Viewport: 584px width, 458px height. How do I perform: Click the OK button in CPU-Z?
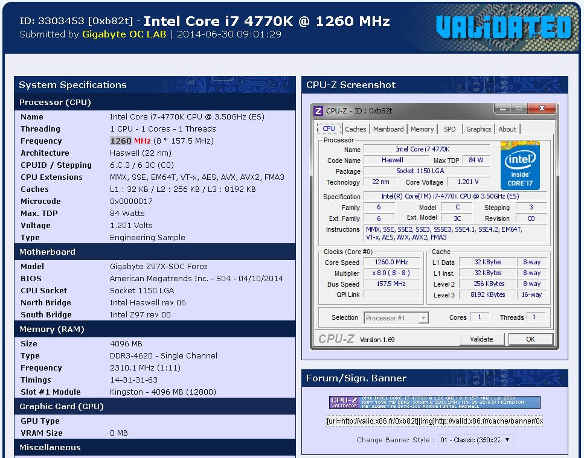pos(530,339)
